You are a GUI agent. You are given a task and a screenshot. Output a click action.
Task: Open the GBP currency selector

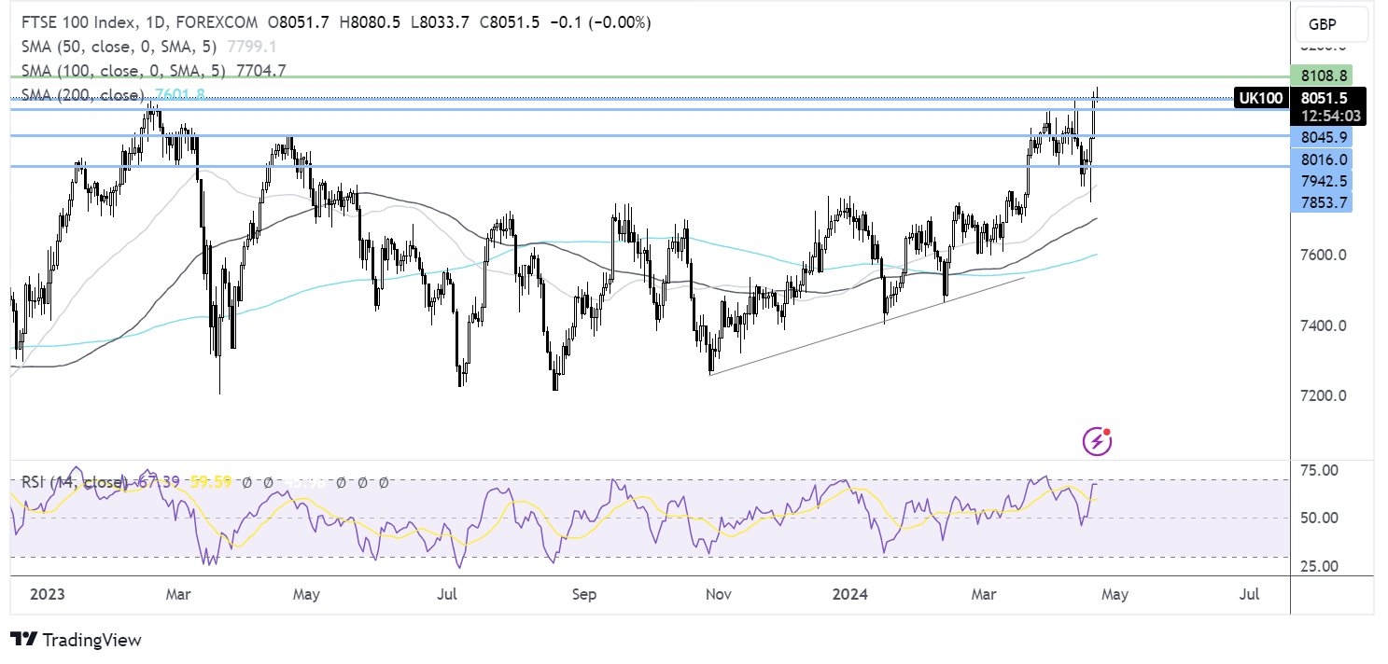(1331, 25)
